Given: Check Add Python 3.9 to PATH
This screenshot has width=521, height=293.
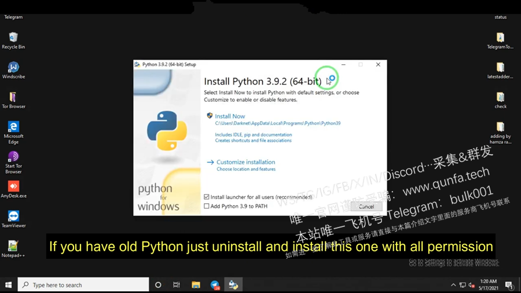Looking at the screenshot, I should point(207,206).
